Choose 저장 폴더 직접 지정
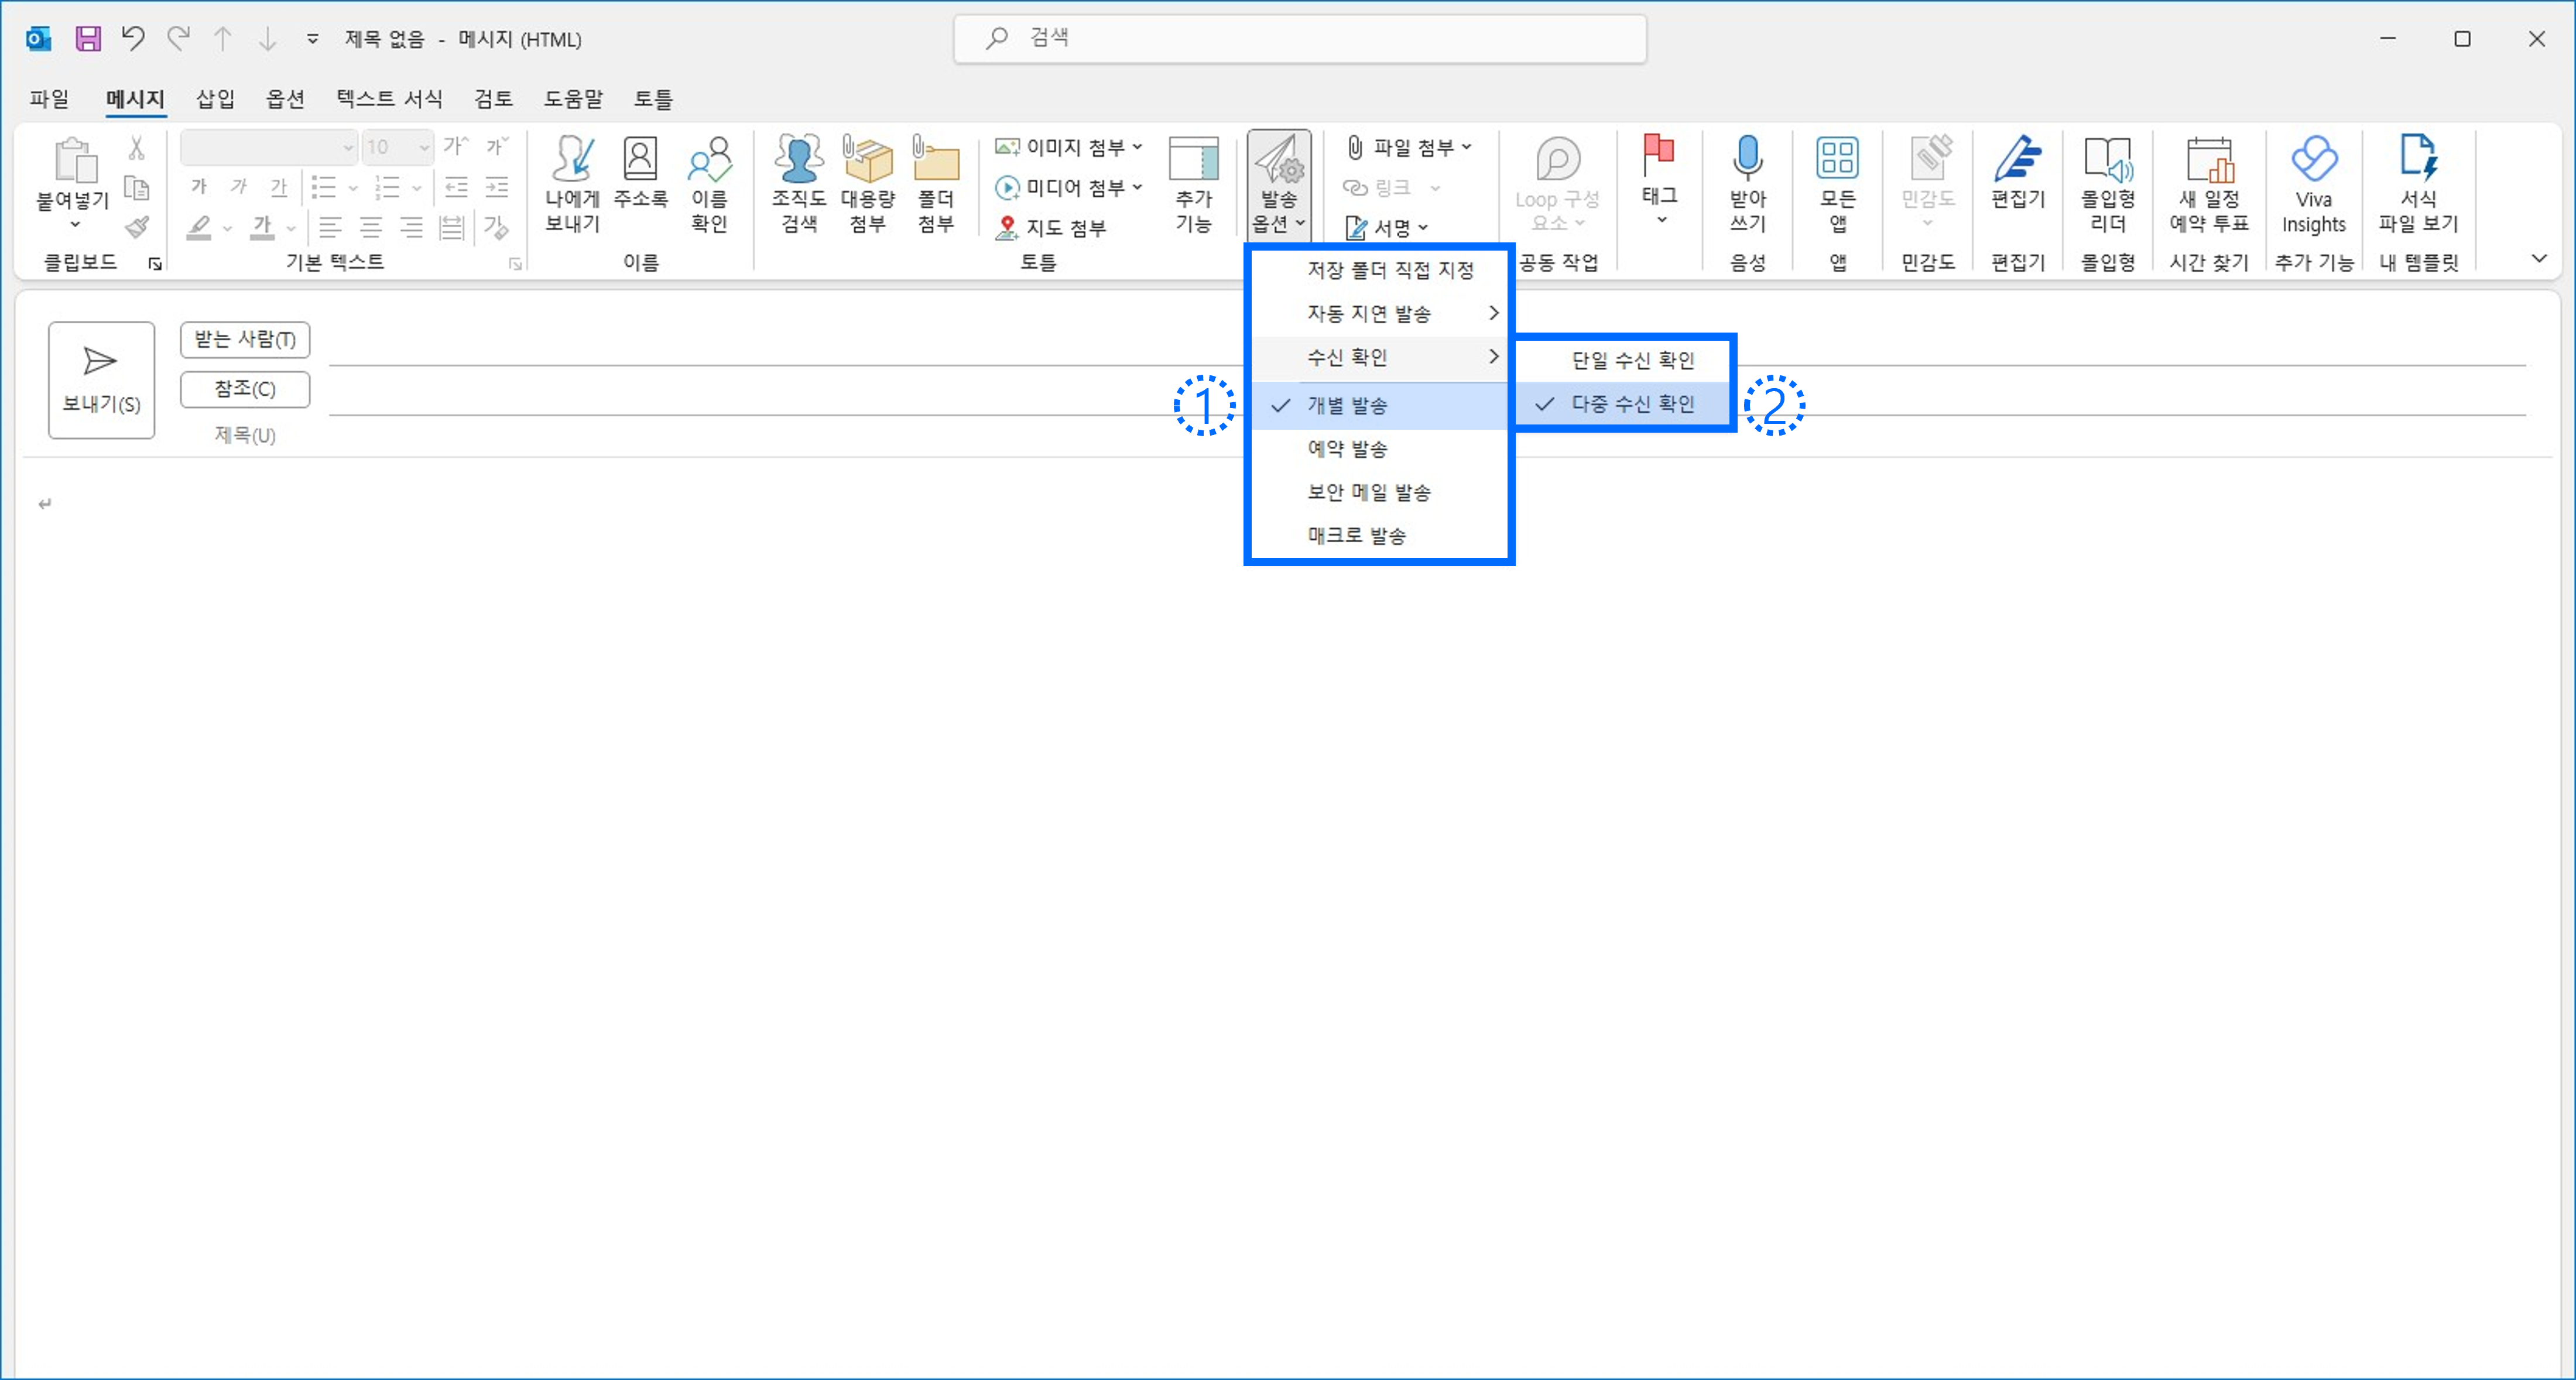Image resolution: width=2576 pixels, height=1380 pixels. [1379, 270]
